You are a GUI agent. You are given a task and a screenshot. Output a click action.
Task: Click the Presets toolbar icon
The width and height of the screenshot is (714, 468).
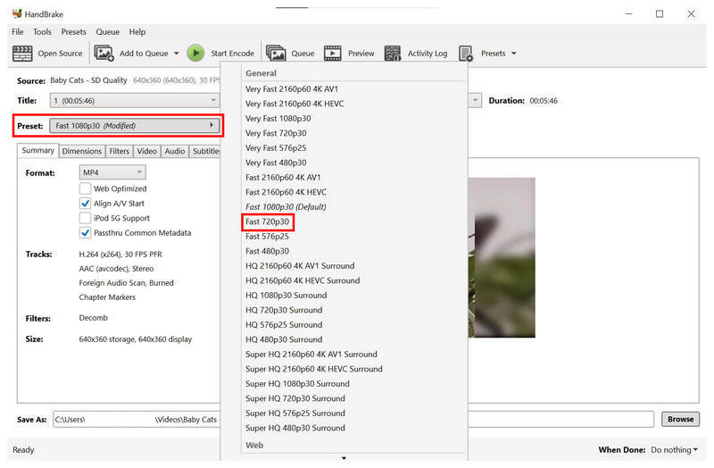466,54
